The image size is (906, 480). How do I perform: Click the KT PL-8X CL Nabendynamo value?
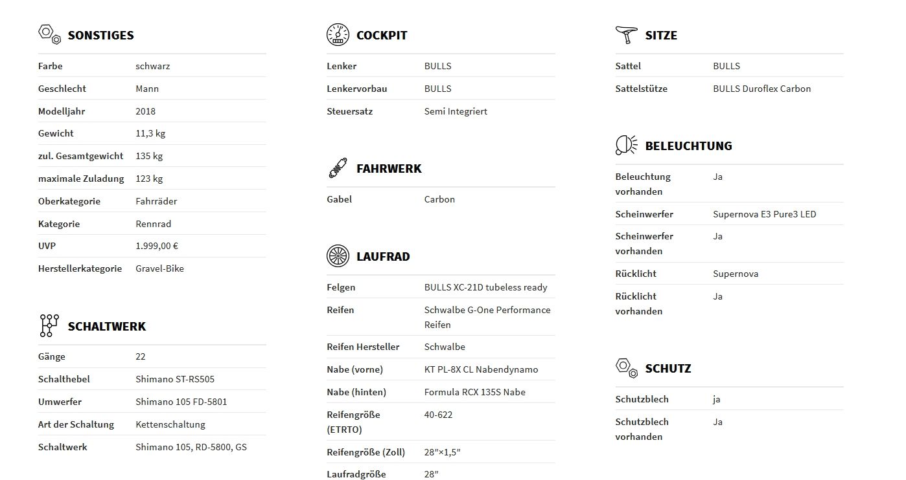(481, 369)
